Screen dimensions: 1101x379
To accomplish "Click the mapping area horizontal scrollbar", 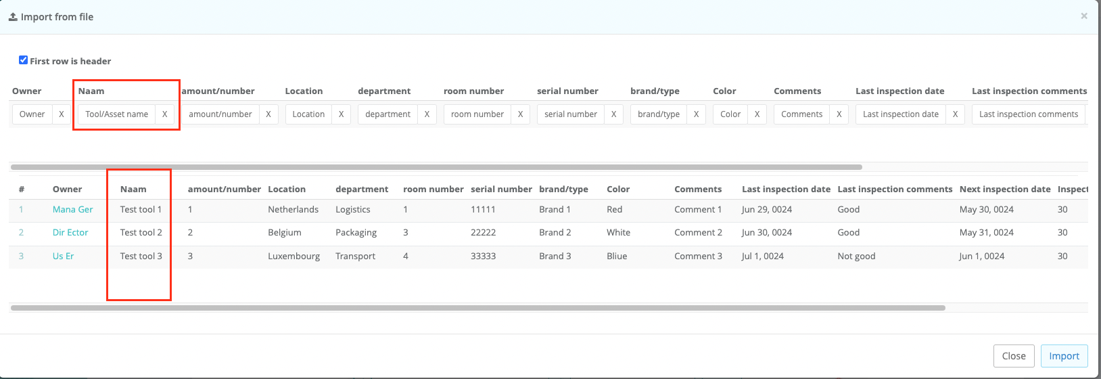I will 436,166.
